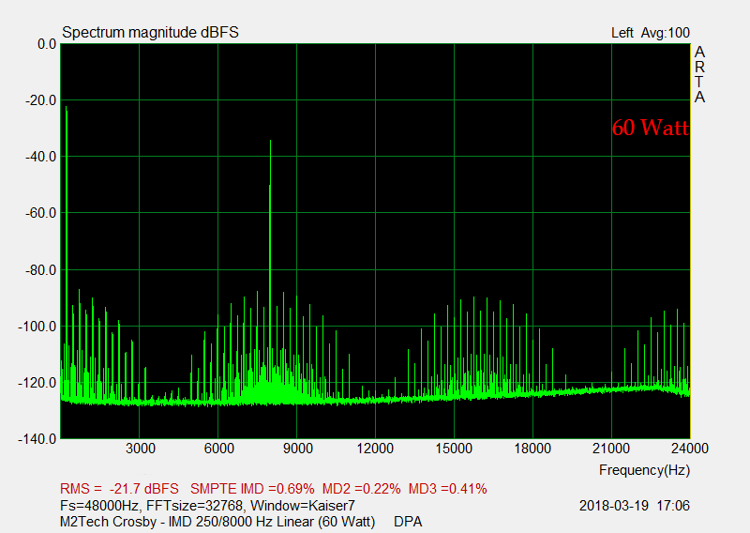The image size is (750, 533).
Task: Click the 'RMS = -21.7 dBFS' readout
Action: [119, 489]
